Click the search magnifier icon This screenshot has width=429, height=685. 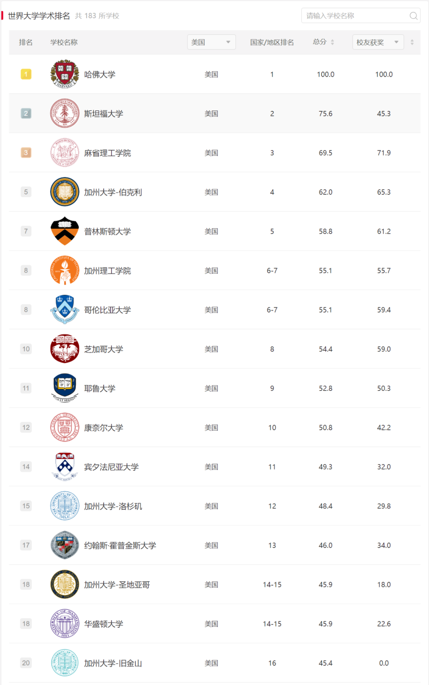[x=414, y=16]
